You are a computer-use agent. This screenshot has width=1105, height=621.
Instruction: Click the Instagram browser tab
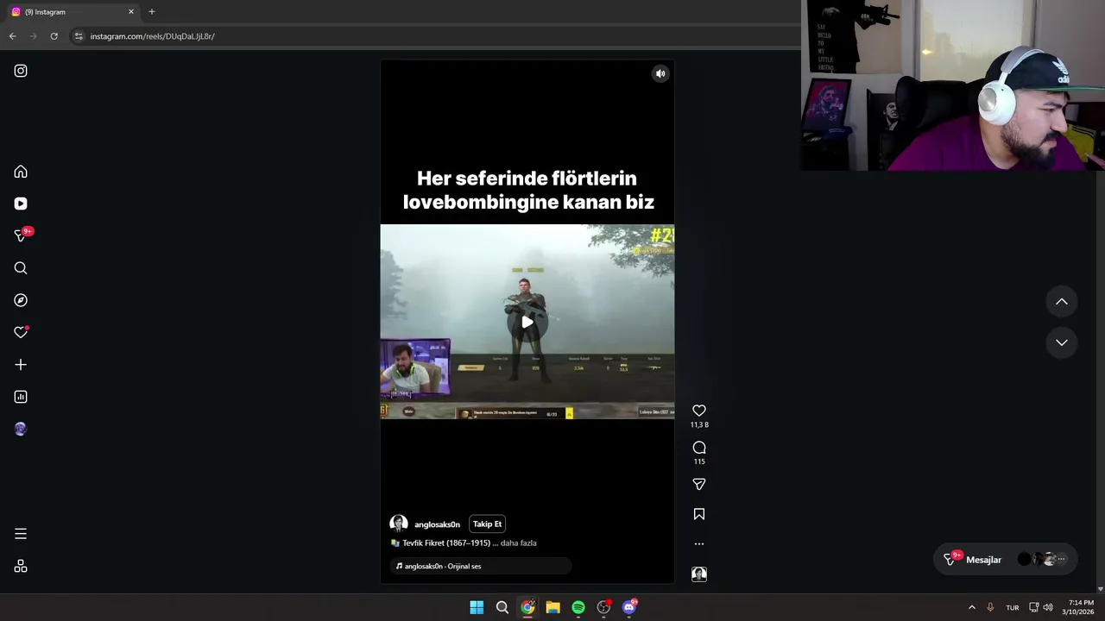73,12
